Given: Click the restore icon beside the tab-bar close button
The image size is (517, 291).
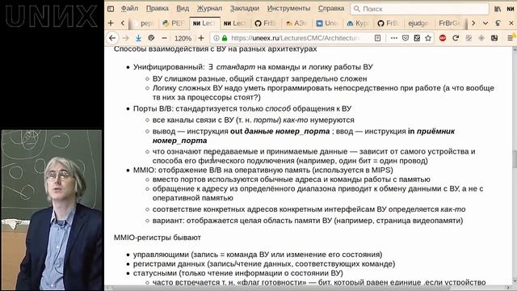Looking at the screenshot, I should point(498,23).
